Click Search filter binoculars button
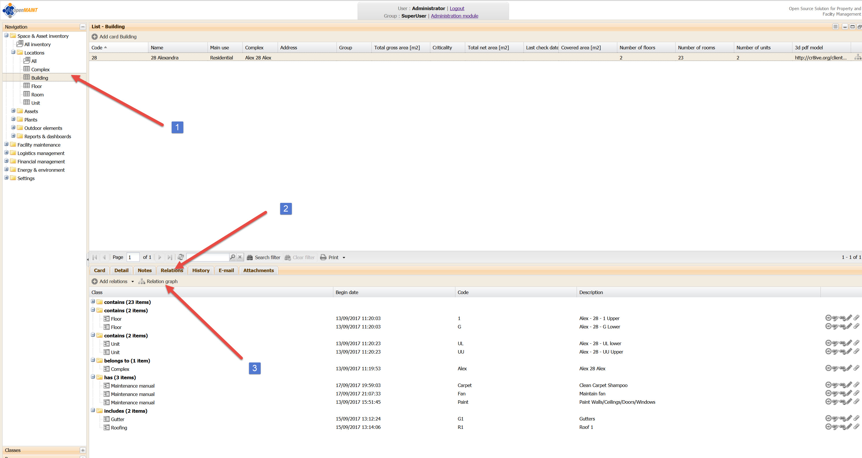Image resolution: width=862 pixels, height=458 pixels. click(263, 257)
